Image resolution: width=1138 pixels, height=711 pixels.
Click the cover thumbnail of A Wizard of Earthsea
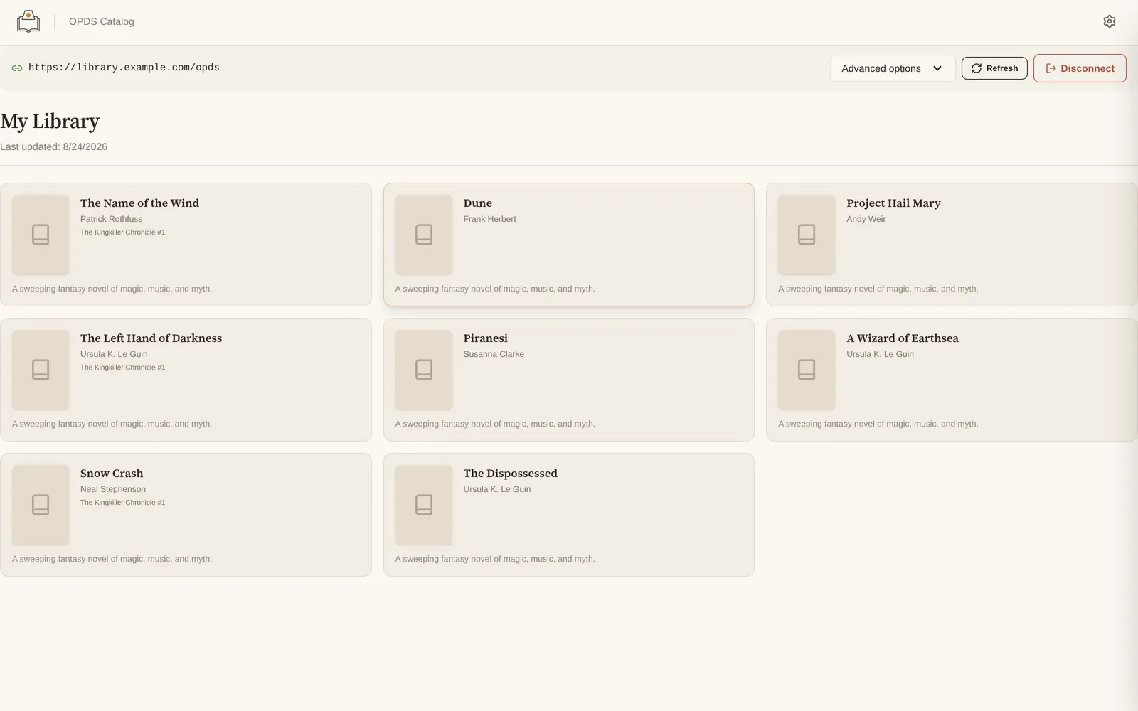click(807, 370)
